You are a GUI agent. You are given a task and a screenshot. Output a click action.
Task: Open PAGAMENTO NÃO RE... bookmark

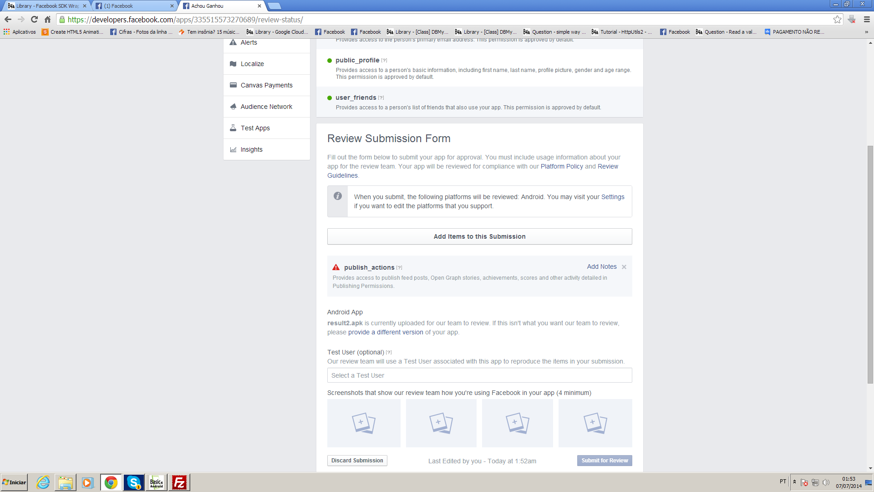coord(794,32)
